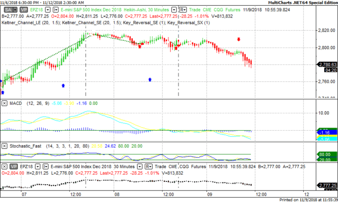The height and width of the screenshot is (202, 338).
Task: Click the 2,780.63 current price marker on scale
Action: [x=327, y=64]
